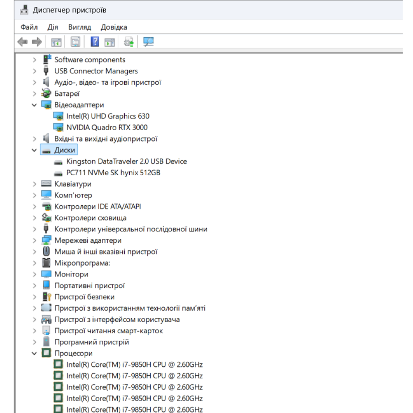413x413 pixels.
Task: Collapse the Процесори category
Action: [x=34, y=354]
